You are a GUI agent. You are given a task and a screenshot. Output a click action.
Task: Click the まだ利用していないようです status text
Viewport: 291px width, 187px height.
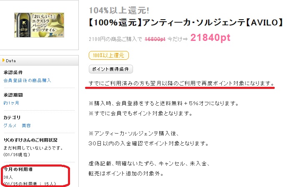coord(33,148)
